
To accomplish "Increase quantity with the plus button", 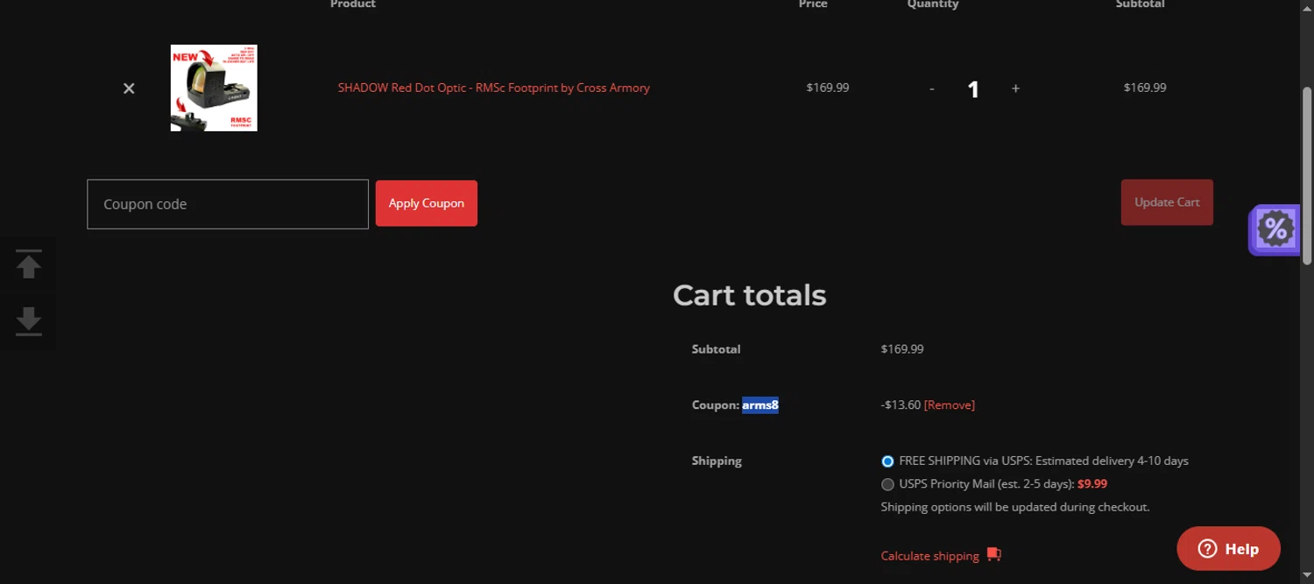I will tap(1015, 88).
